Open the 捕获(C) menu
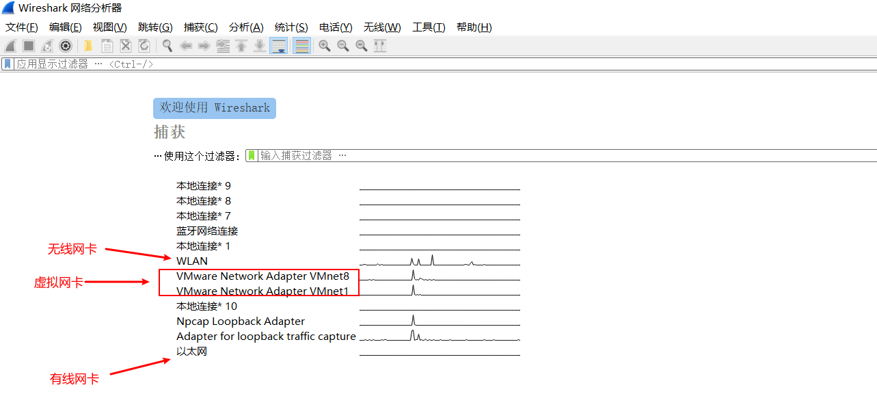The height and width of the screenshot is (407, 877). (x=201, y=27)
